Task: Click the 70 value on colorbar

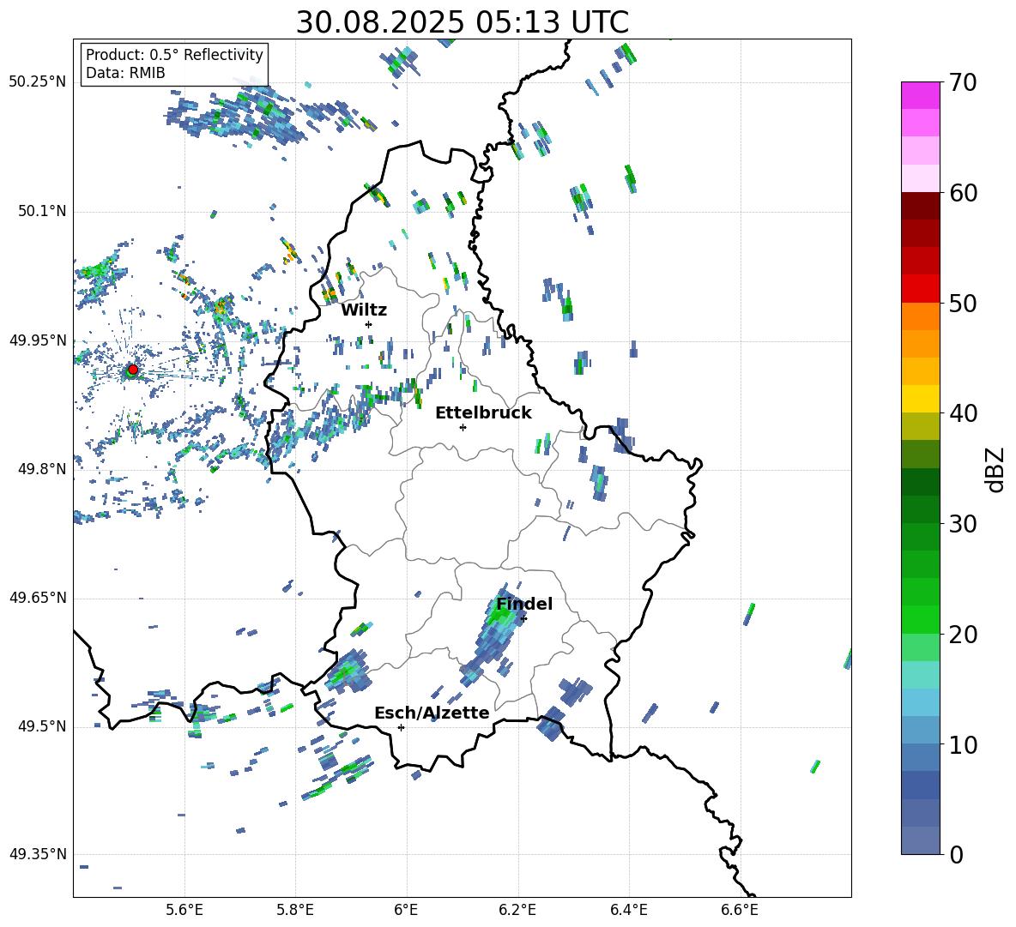Action: click(963, 83)
